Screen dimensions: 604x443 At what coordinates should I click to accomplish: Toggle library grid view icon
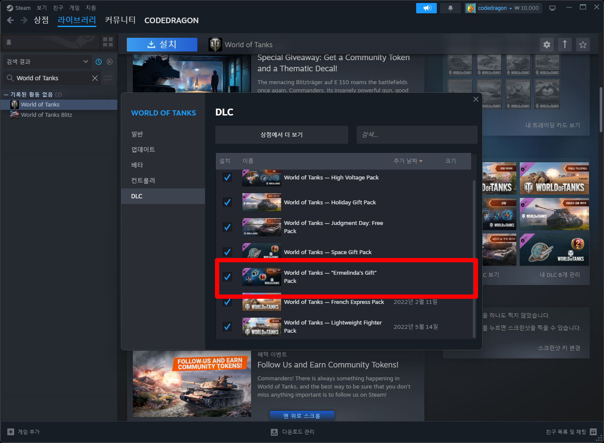point(108,42)
